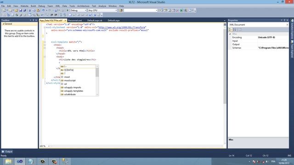
Task: Click the Find in Files icon
Action: [x=121, y=11]
